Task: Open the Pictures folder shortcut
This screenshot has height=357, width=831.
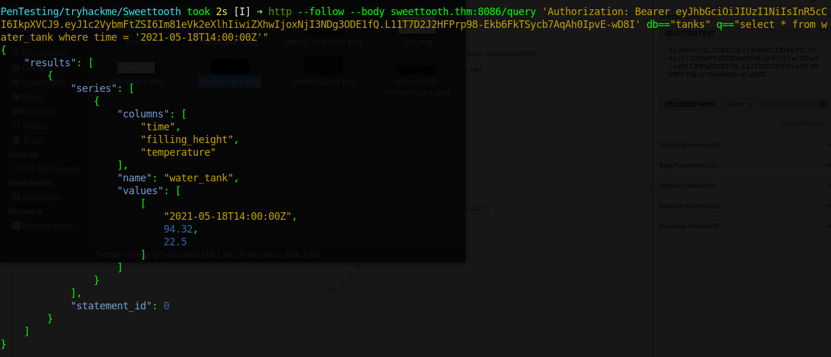Action: coord(37,112)
